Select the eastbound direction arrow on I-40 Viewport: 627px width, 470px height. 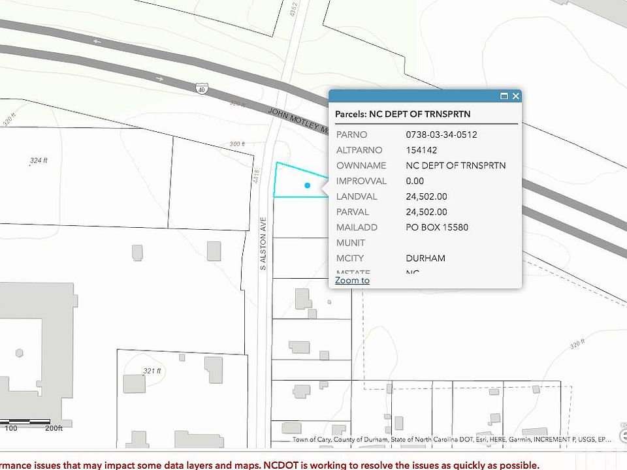point(159,79)
